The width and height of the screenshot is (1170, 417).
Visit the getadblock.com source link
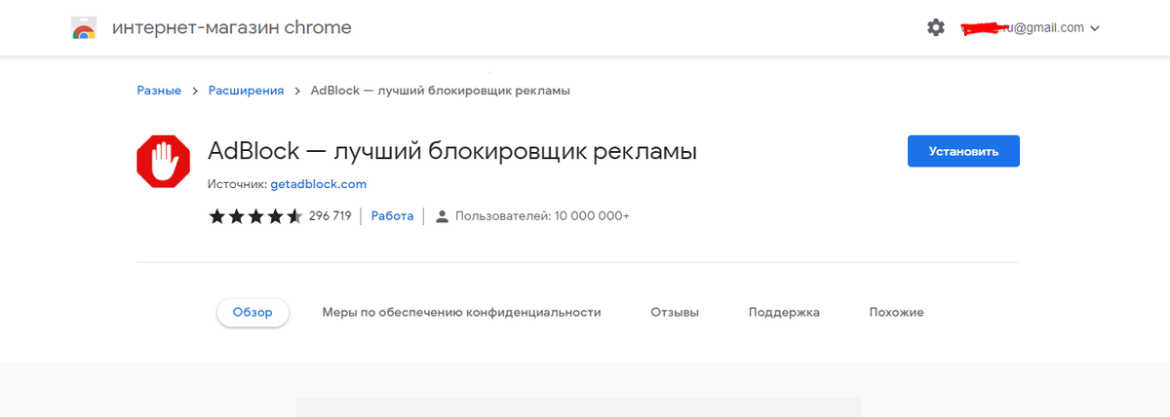click(x=319, y=183)
